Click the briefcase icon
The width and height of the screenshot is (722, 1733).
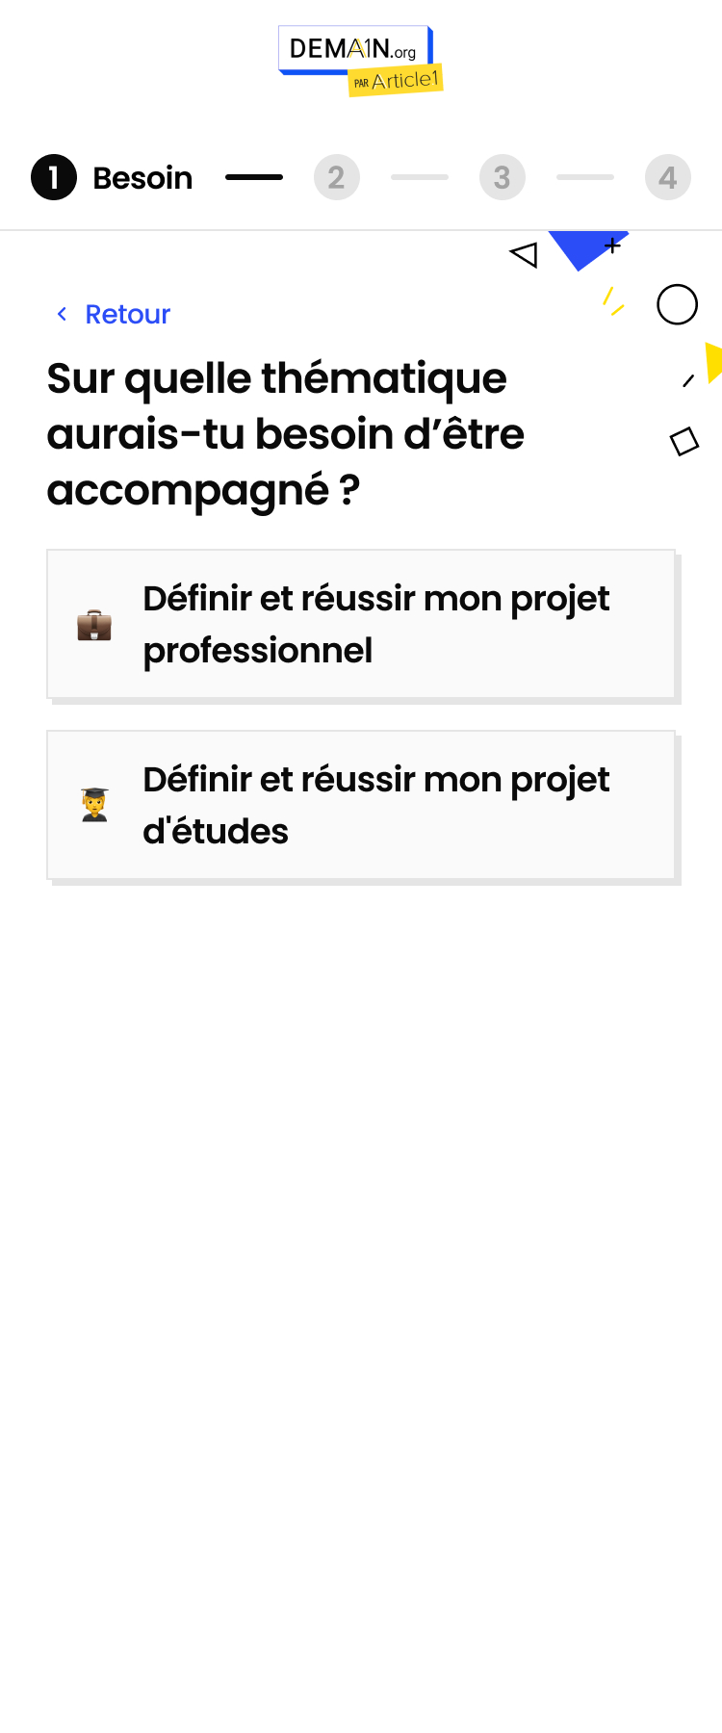click(94, 625)
